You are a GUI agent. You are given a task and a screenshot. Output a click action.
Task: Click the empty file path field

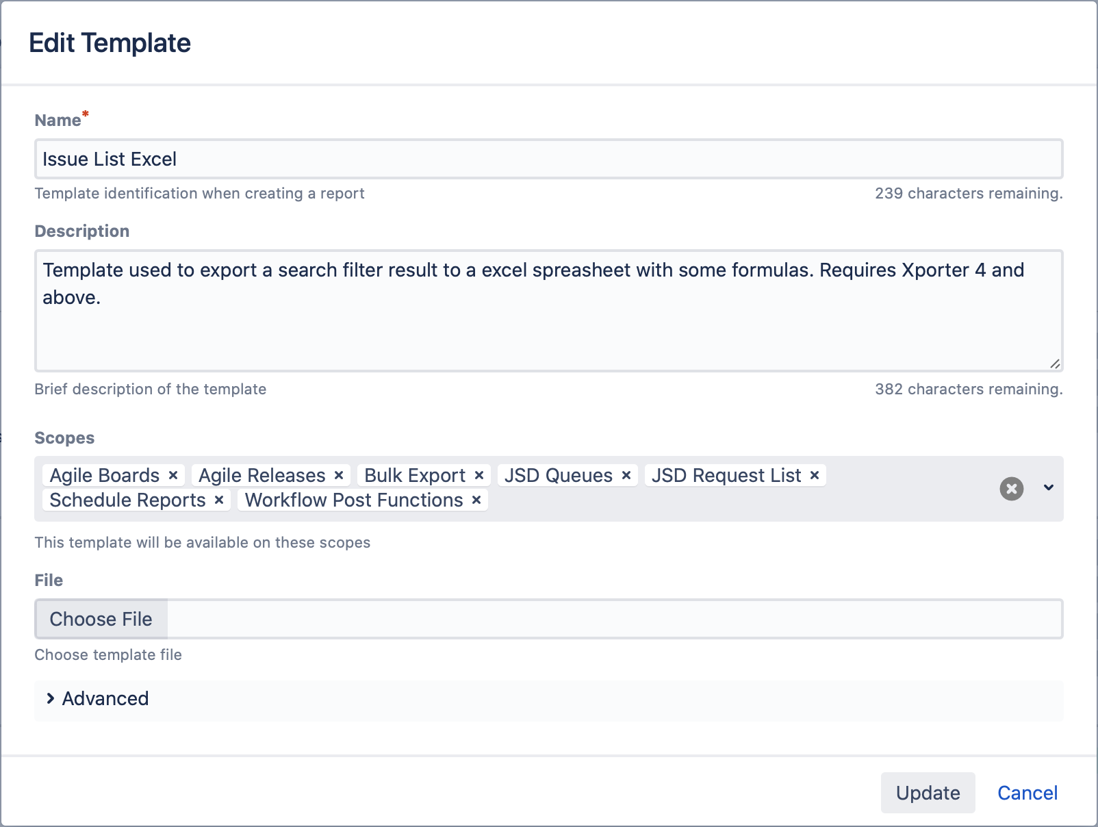[x=613, y=619]
